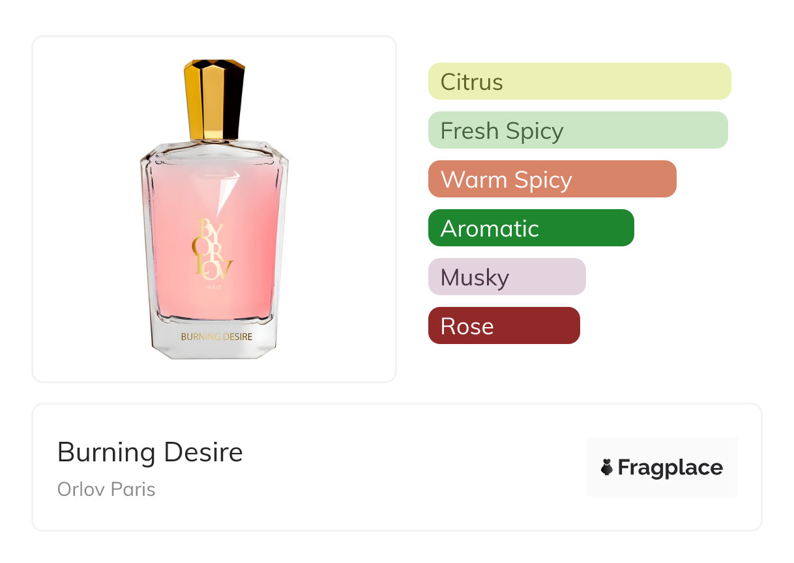Open the Burning Desire title link
This screenshot has height=563, width=794.
[x=150, y=452]
